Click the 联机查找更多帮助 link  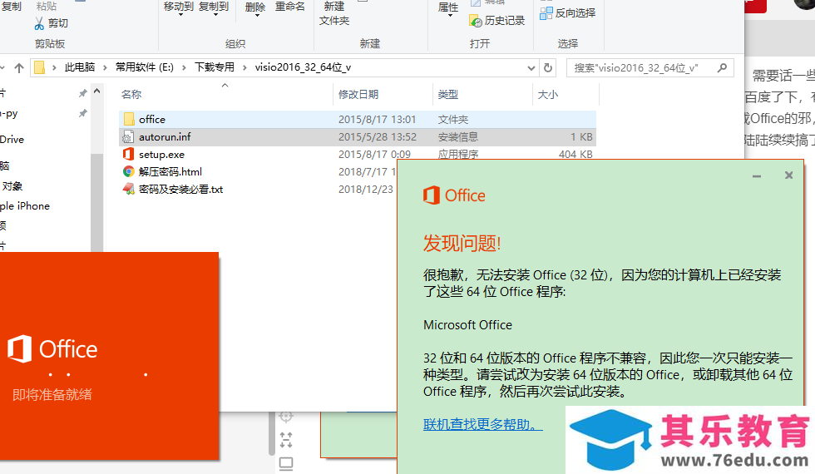[x=483, y=424]
